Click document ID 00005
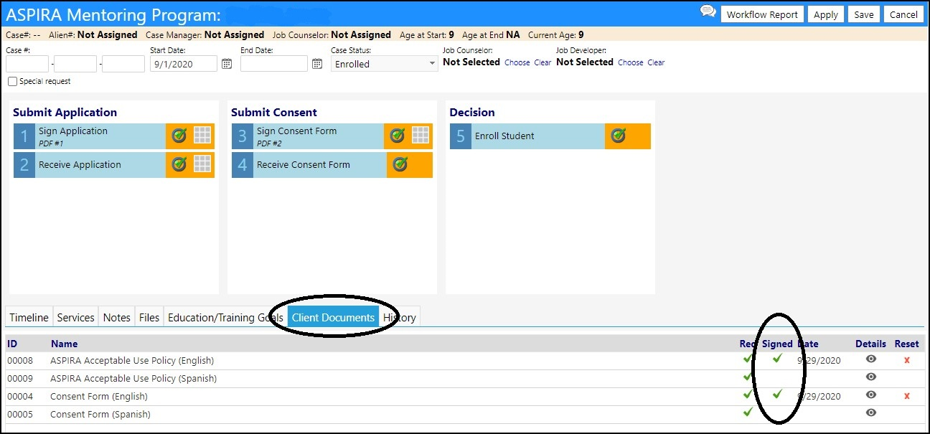Image resolution: width=930 pixels, height=434 pixels. (20, 414)
